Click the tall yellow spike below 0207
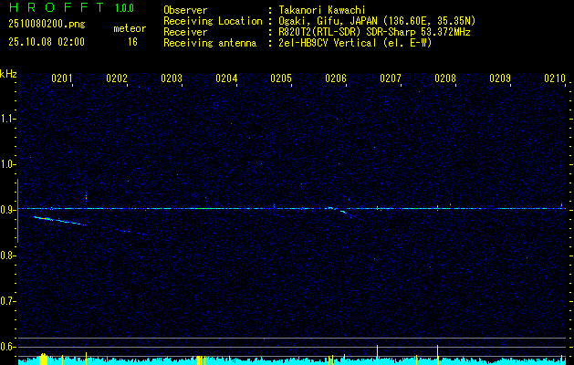The height and width of the screenshot is (365, 574). point(377,355)
